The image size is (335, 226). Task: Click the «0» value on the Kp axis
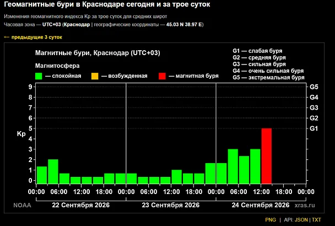coord(30,181)
